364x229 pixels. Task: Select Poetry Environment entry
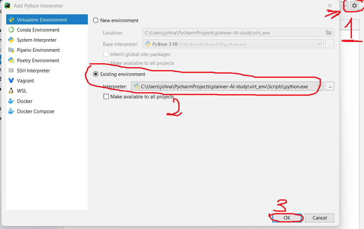47,61
